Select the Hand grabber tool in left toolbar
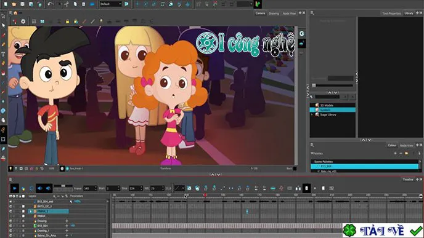424x238 pixels. click(x=3, y=120)
